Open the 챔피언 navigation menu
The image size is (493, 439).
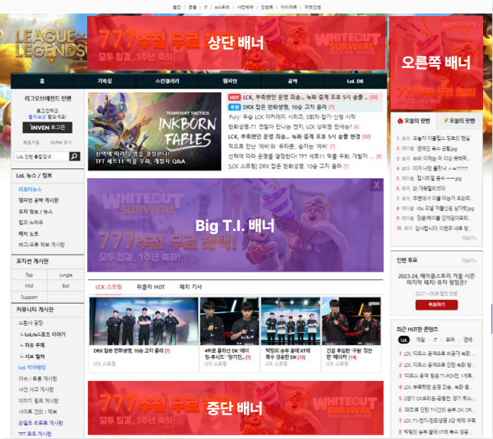tap(230, 81)
